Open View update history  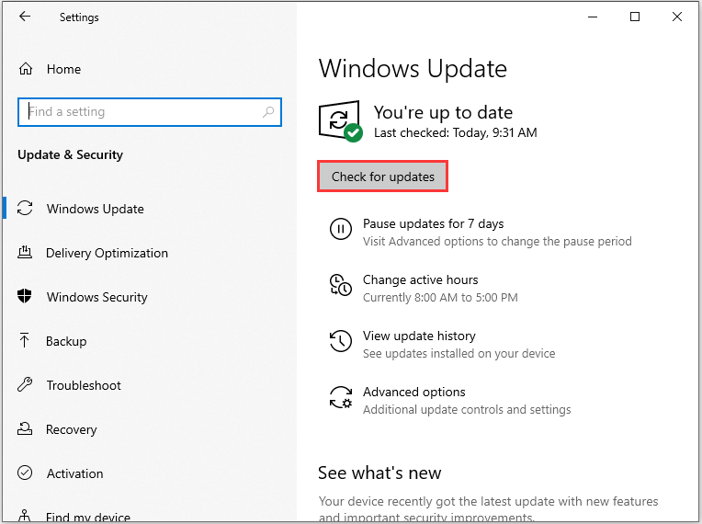[x=419, y=336]
